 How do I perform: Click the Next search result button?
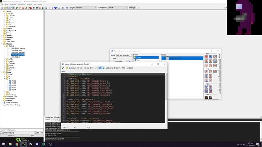[x=33, y=136]
